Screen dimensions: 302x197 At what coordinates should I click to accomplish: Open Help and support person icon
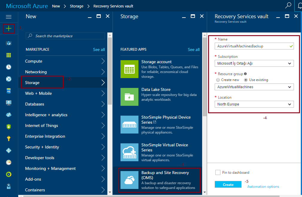(x=9, y=186)
